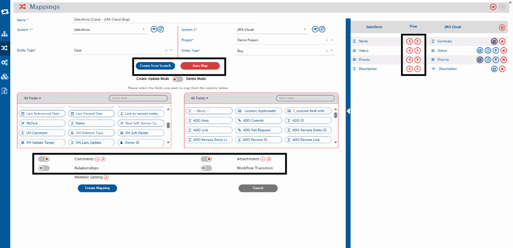513x248 pixels.
Task: Set Status row flow to left arrow
Action: tap(409, 50)
